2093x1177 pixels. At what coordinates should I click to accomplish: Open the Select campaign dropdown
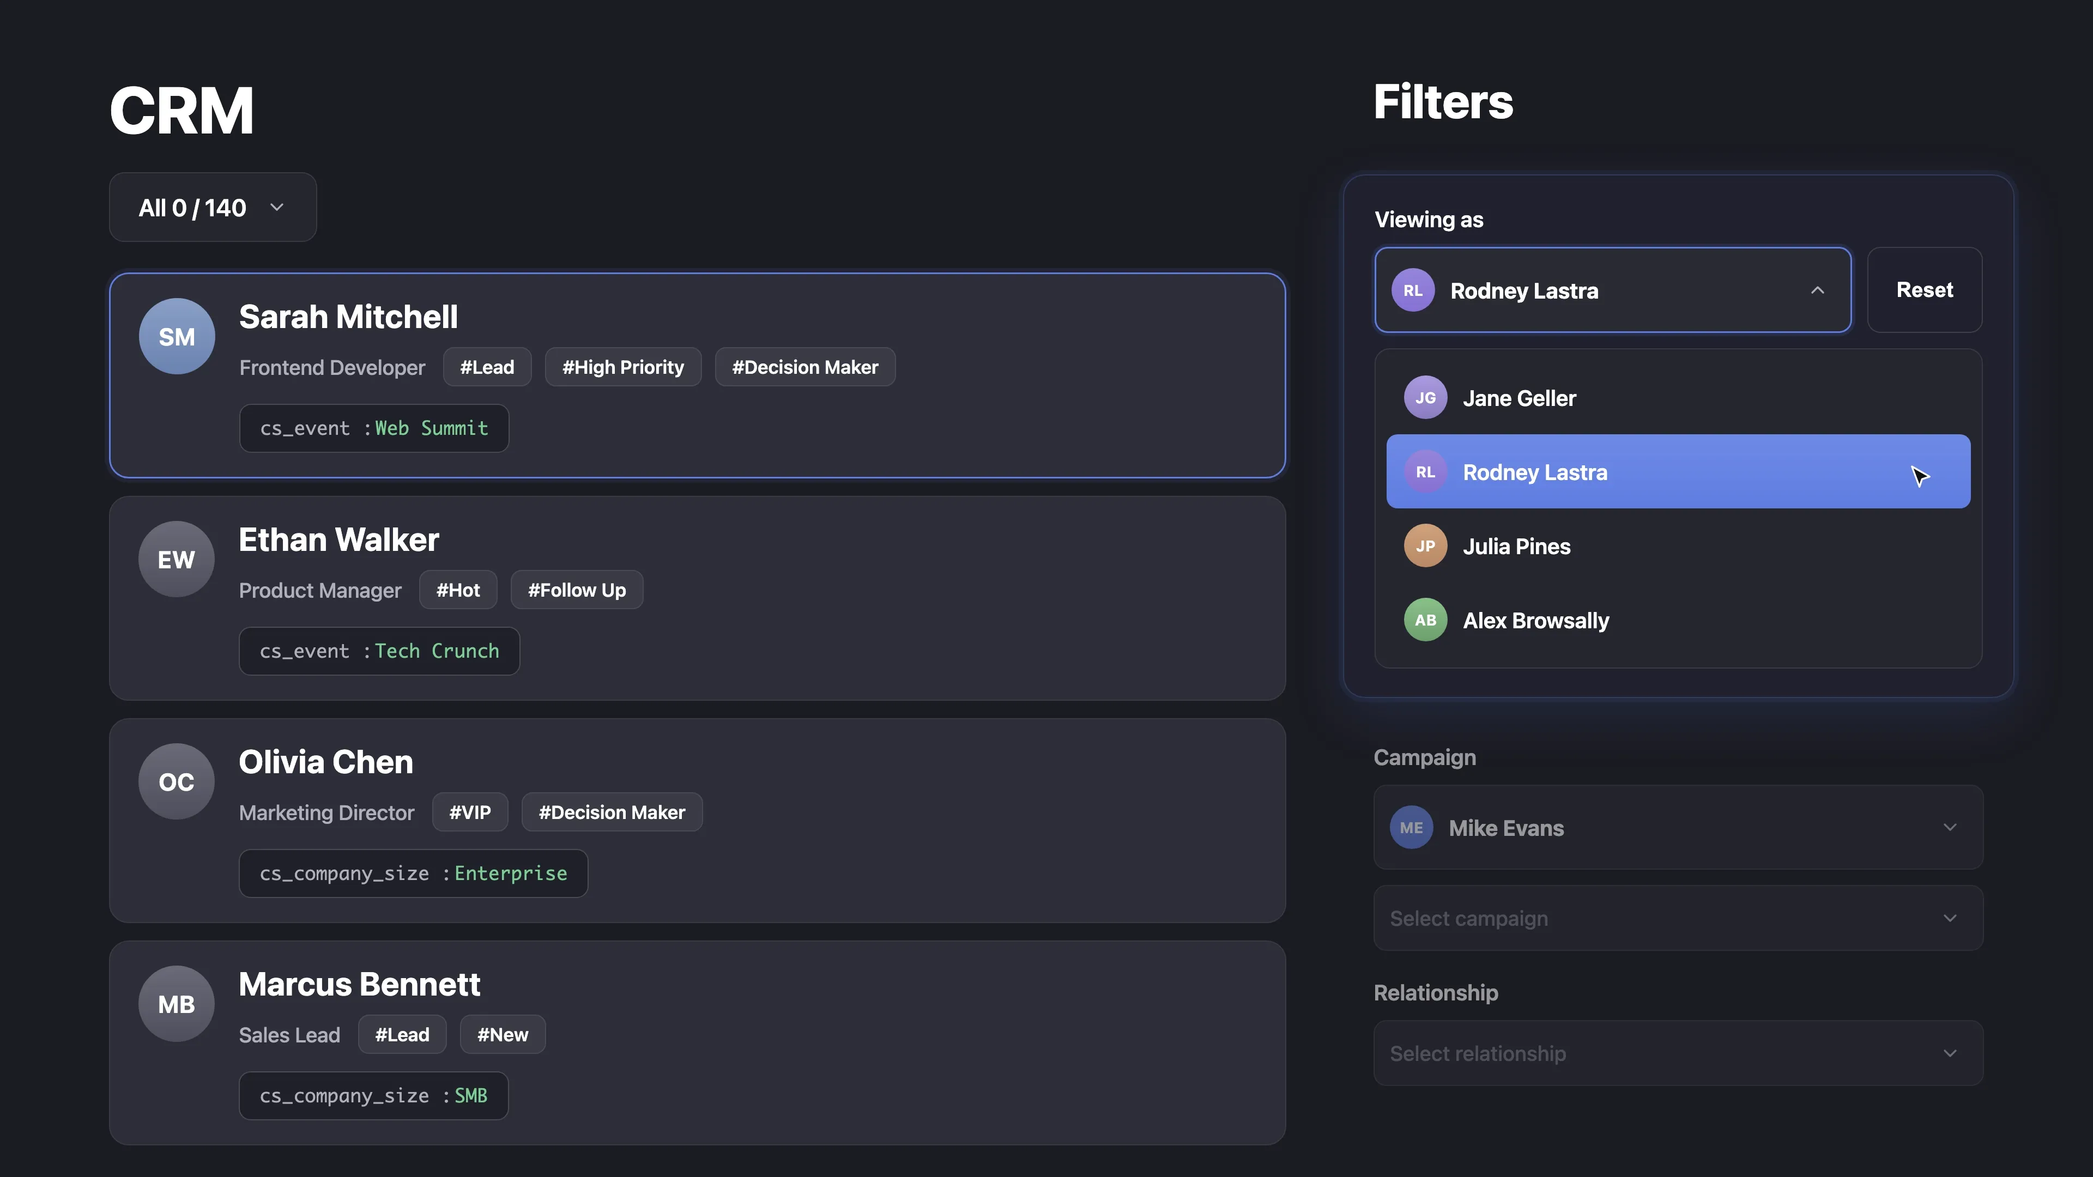pyautogui.click(x=1678, y=918)
